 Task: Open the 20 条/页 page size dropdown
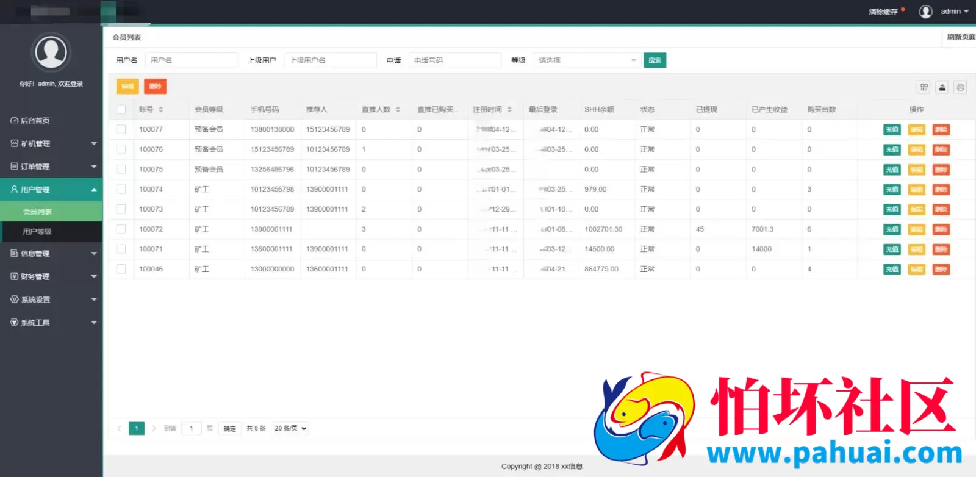pos(290,429)
